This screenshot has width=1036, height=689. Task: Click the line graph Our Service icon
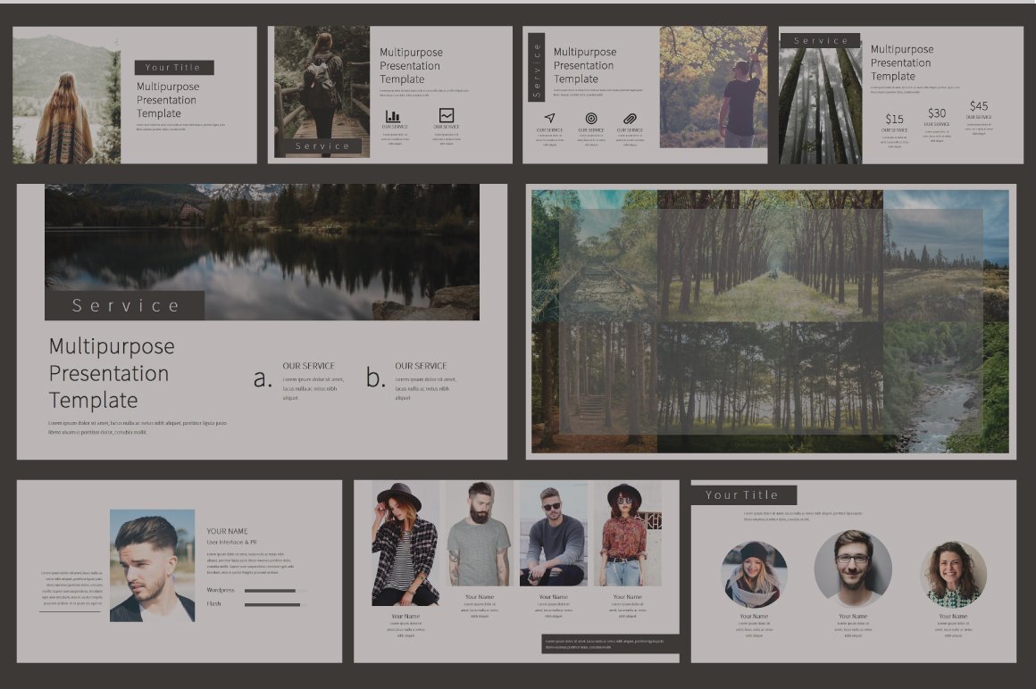pos(447,114)
